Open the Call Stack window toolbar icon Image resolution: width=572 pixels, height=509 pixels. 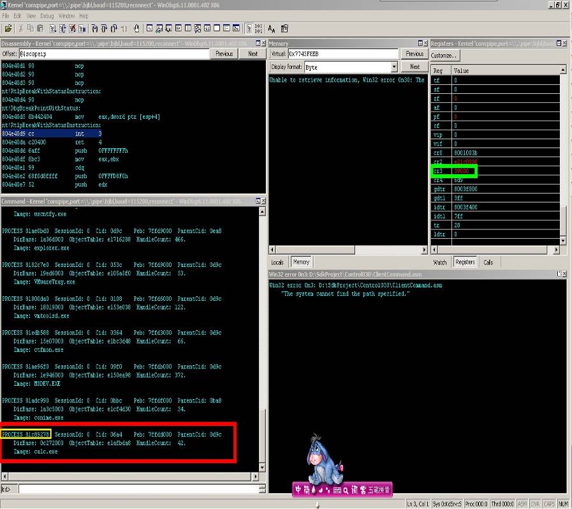[197, 29]
